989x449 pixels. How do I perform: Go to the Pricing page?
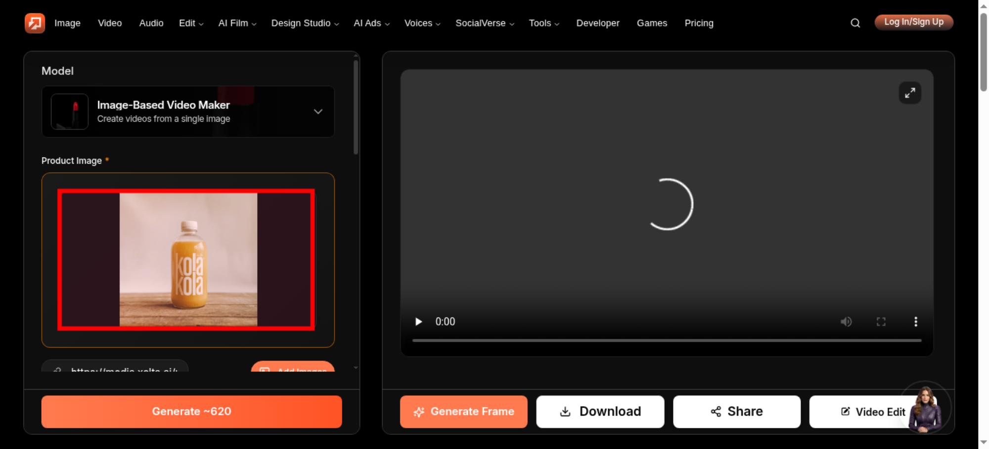[699, 23]
